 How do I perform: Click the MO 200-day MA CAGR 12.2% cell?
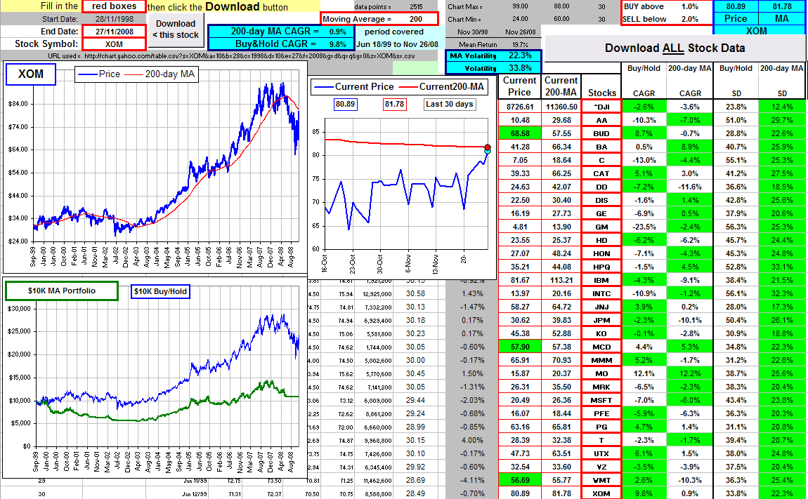point(690,374)
